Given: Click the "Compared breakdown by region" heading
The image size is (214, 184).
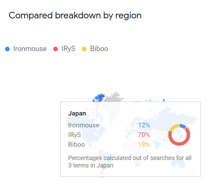Looking at the screenshot, I should 75,15.
